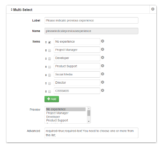162x145 pixels.
Task: Enable the Director default checkbox
Action: click(49, 83)
